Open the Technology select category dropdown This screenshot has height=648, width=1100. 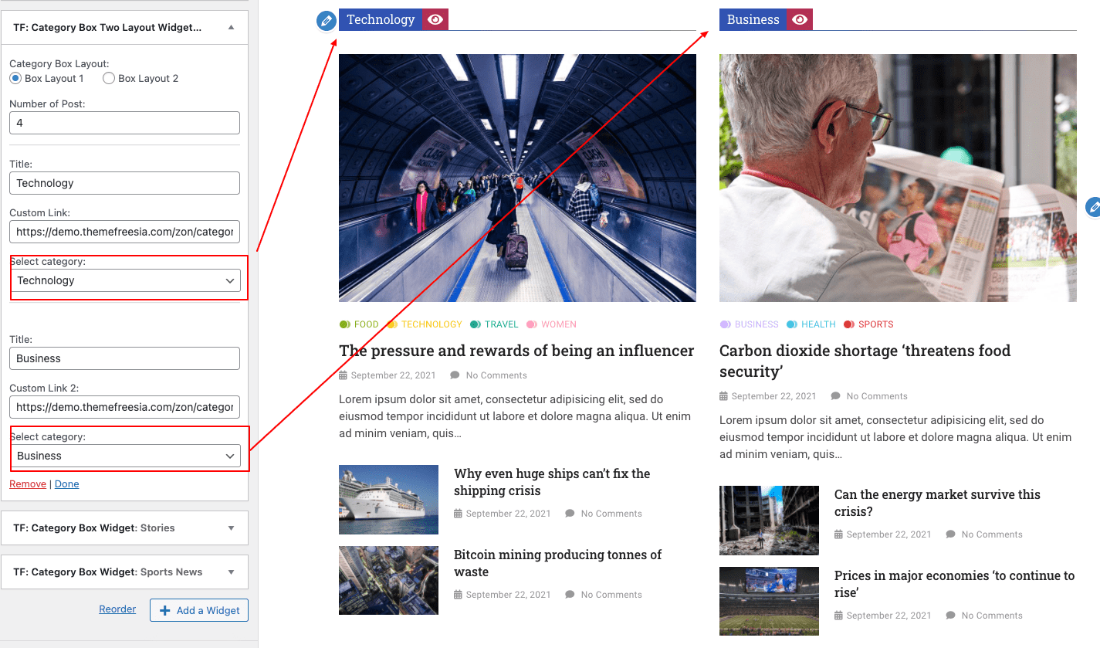pyautogui.click(x=125, y=280)
